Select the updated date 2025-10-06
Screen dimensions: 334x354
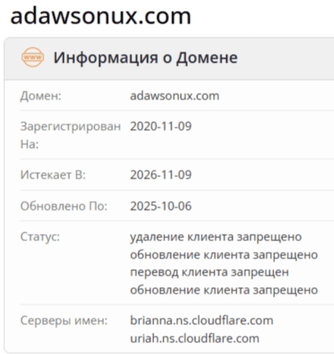click(x=161, y=206)
